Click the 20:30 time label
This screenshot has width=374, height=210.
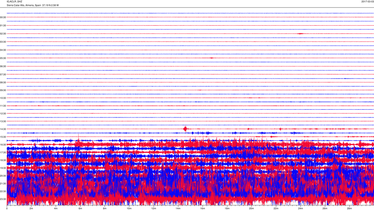pos(3,176)
